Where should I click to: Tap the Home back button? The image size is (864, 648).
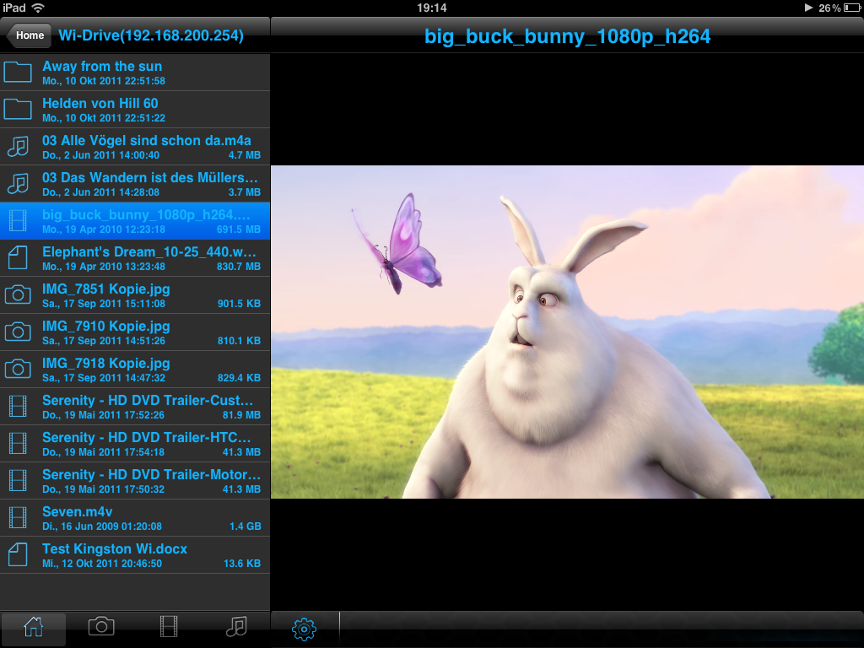pos(29,35)
